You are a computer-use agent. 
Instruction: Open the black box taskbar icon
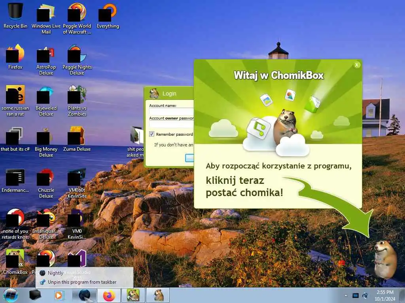35,295
